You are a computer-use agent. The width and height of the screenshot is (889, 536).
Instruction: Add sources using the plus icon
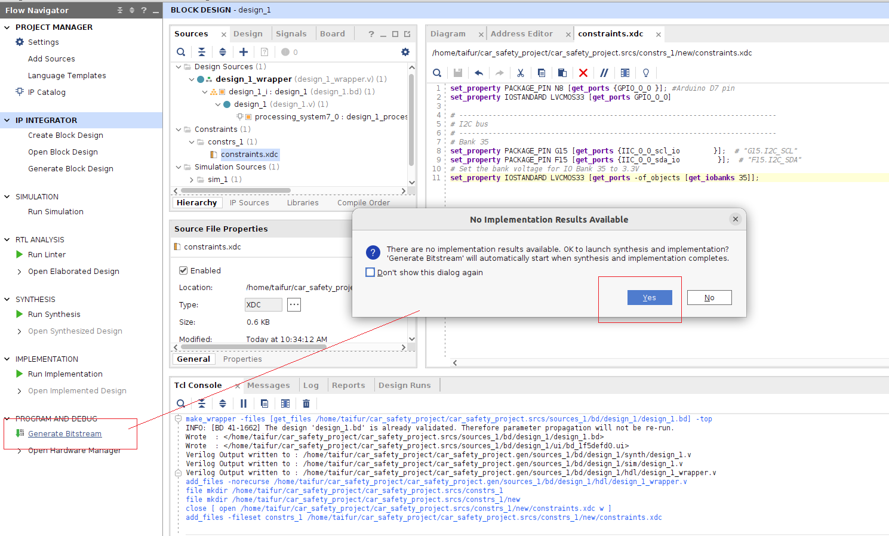click(244, 52)
